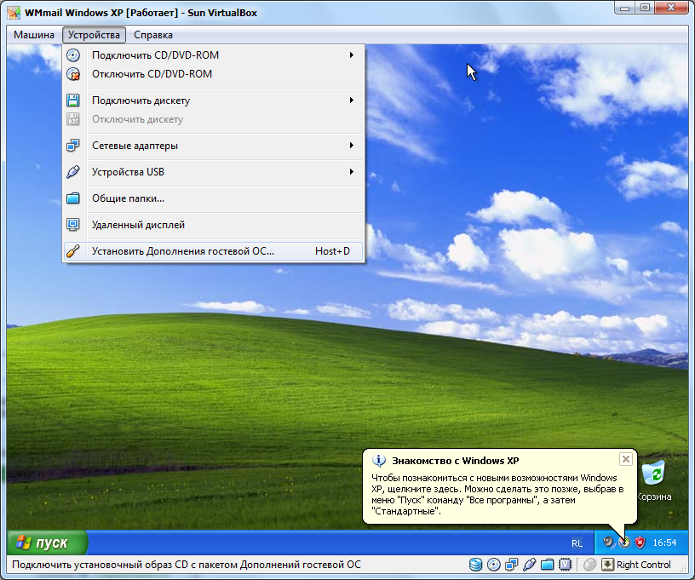Open the Справка menu

click(x=153, y=35)
